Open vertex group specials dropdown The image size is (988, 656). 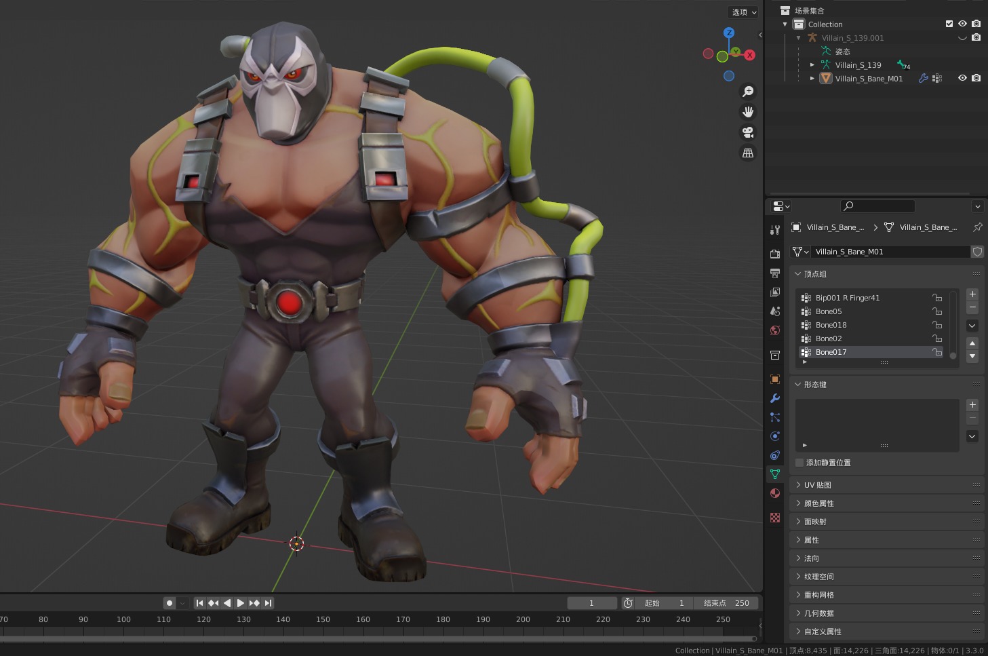click(972, 326)
